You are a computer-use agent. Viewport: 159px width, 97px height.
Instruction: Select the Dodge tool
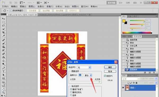(3, 64)
